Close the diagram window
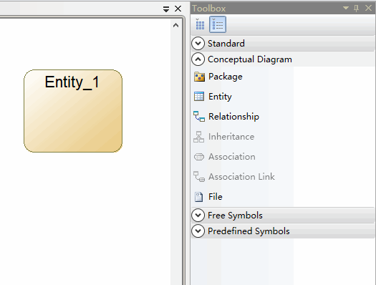Viewport: 376px width, 285px height. 178,9
